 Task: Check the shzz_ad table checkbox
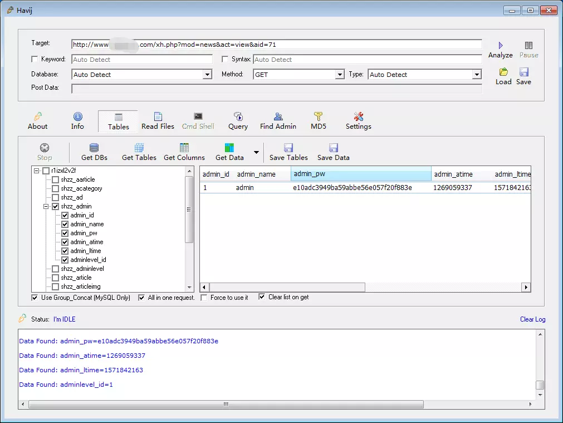55,198
